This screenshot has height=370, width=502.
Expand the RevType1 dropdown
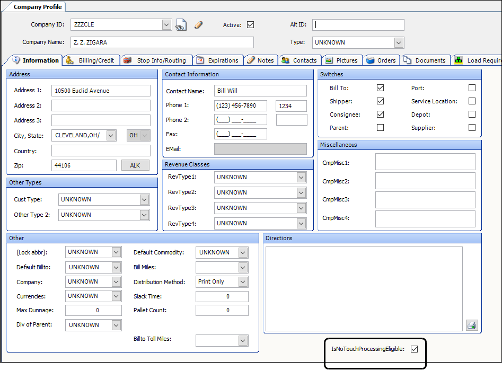coord(301,177)
